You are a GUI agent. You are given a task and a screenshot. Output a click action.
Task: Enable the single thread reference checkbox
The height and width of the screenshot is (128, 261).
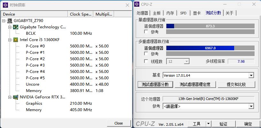pyautogui.click(x=146, y=32)
